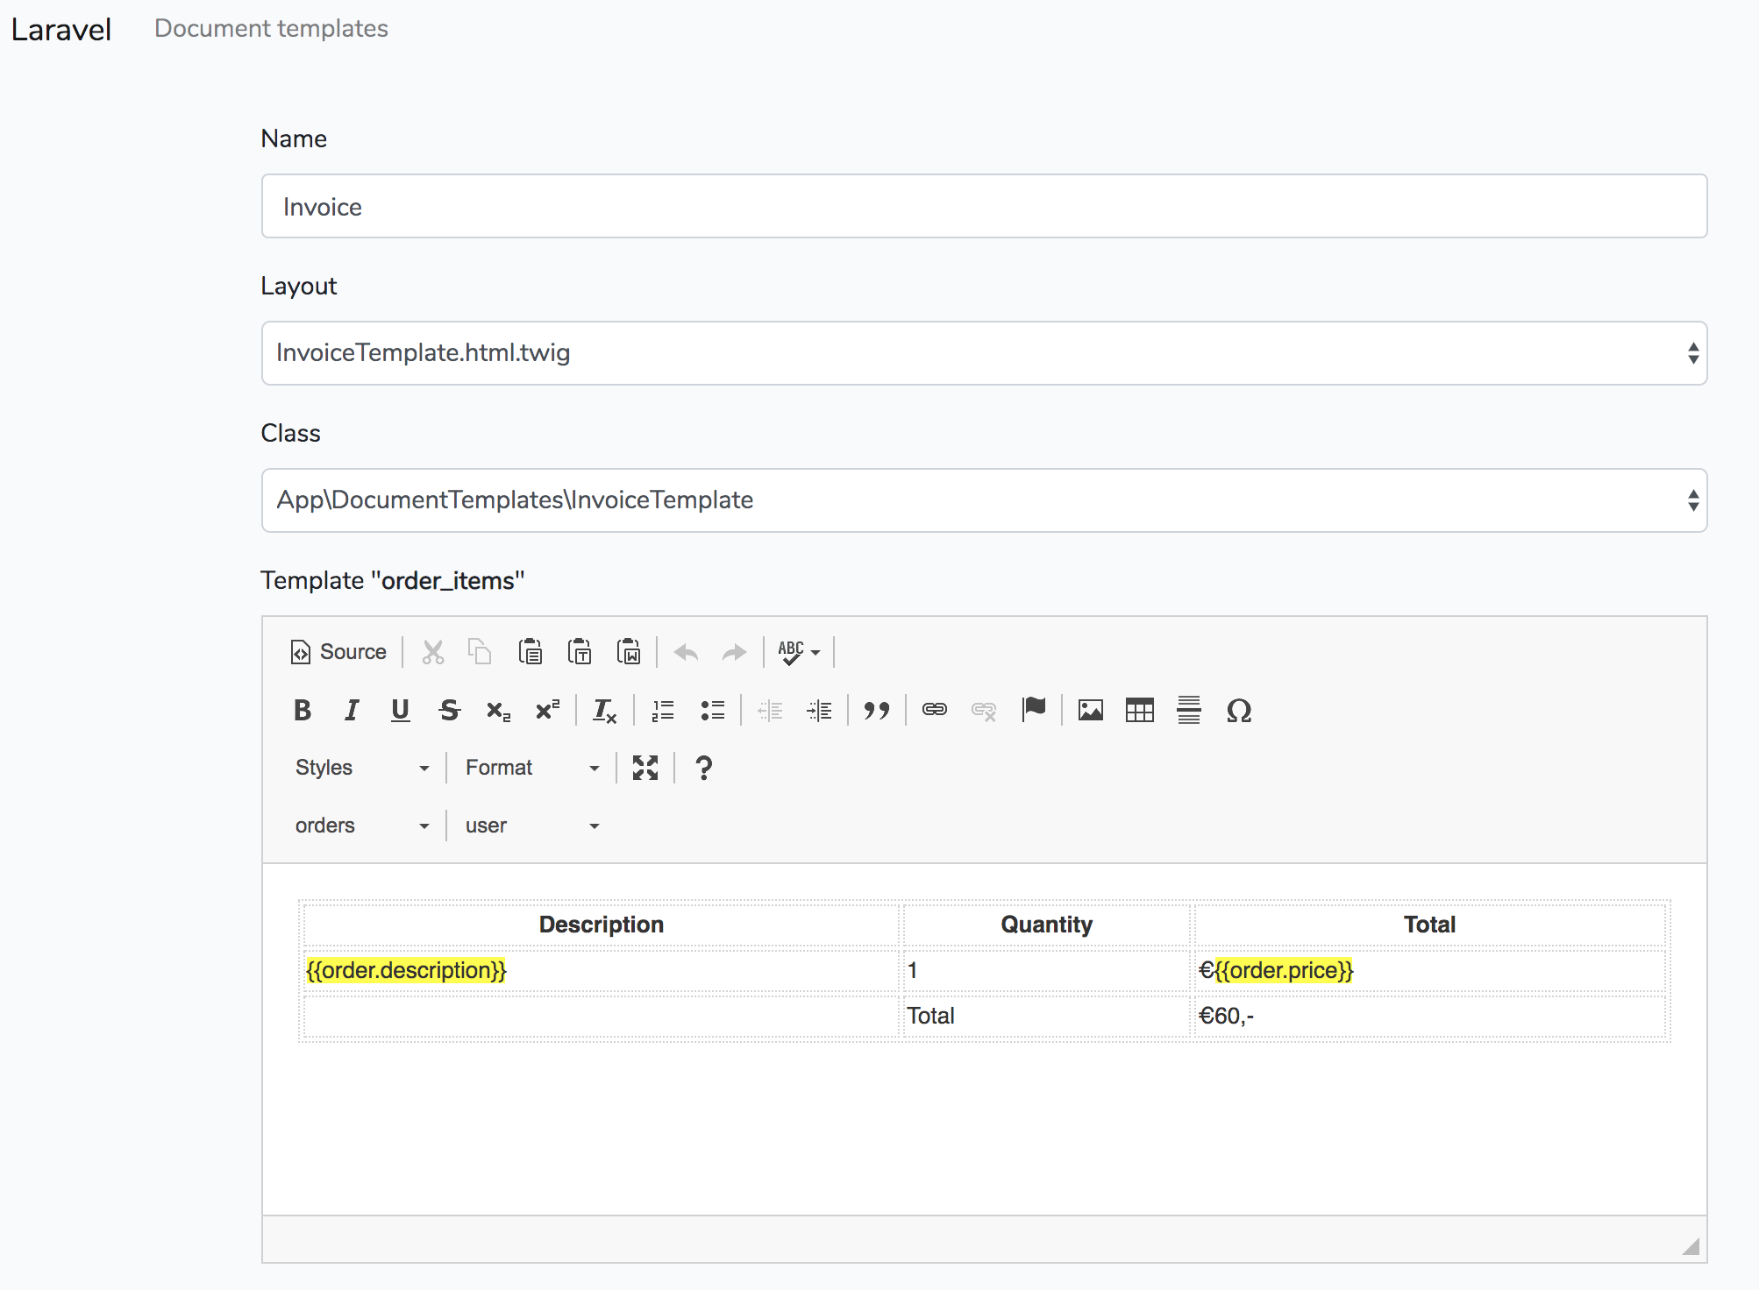Viewport: 1759px width, 1290px height.
Task: Switch to Source view in the editor
Action: [x=338, y=651]
